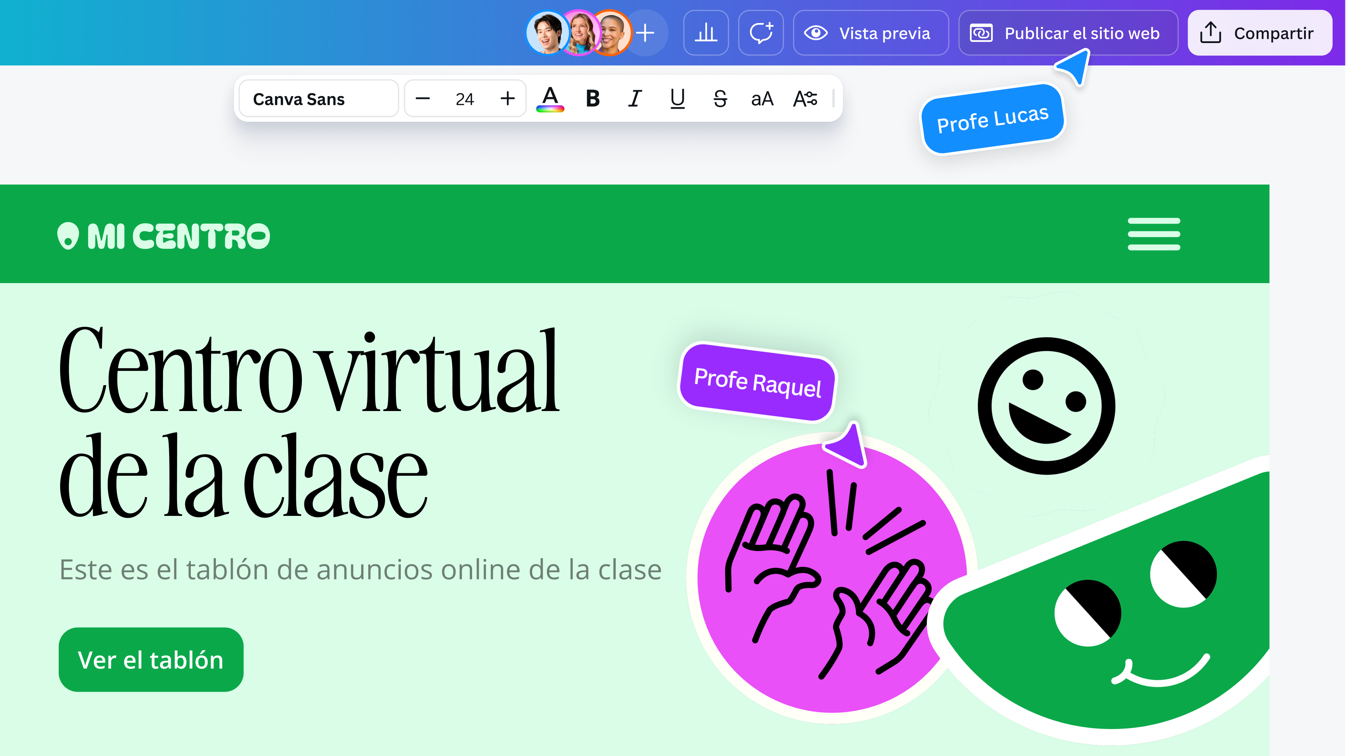Click the add comment icon
Image resolution: width=1346 pixels, height=756 pixels.
click(761, 33)
